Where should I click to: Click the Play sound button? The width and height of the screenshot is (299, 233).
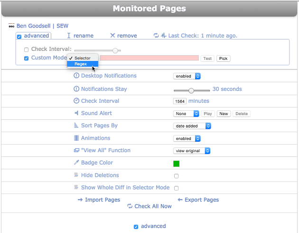(208, 114)
